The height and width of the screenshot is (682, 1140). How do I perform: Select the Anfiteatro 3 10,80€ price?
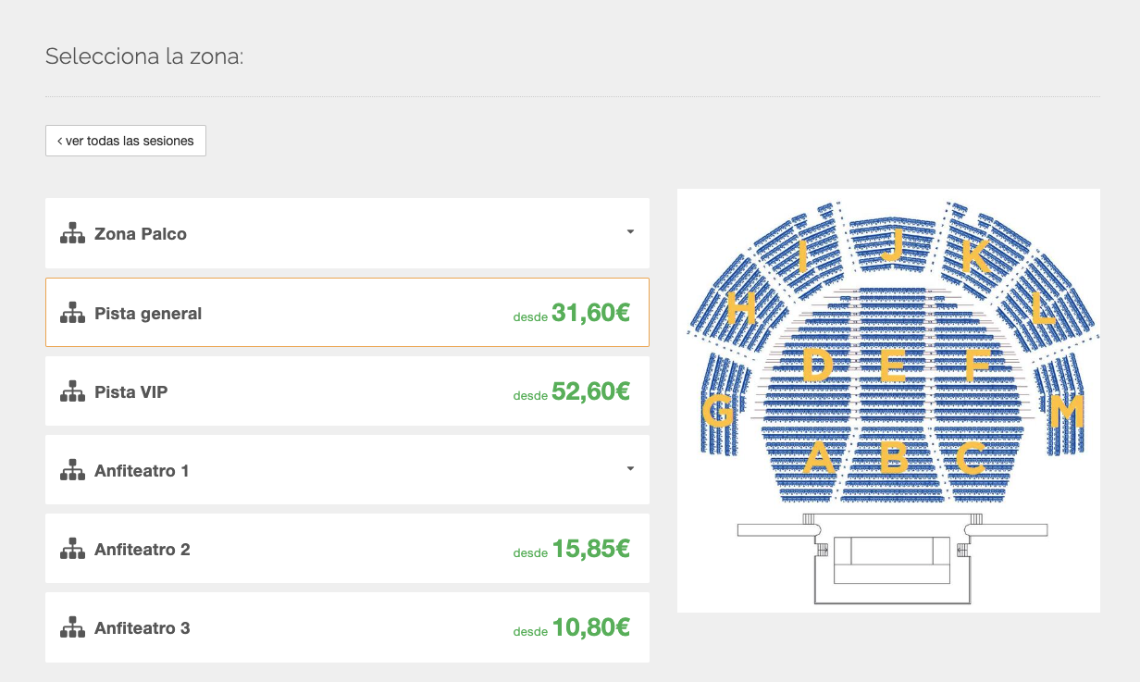(590, 628)
